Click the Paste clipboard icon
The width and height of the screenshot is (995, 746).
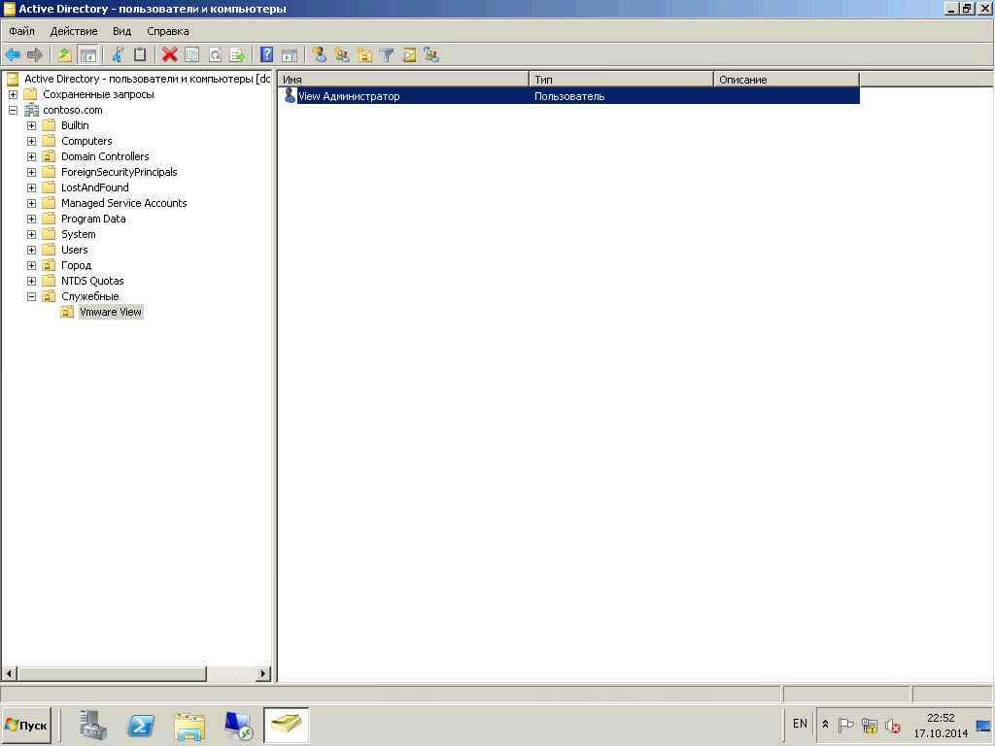(x=140, y=55)
